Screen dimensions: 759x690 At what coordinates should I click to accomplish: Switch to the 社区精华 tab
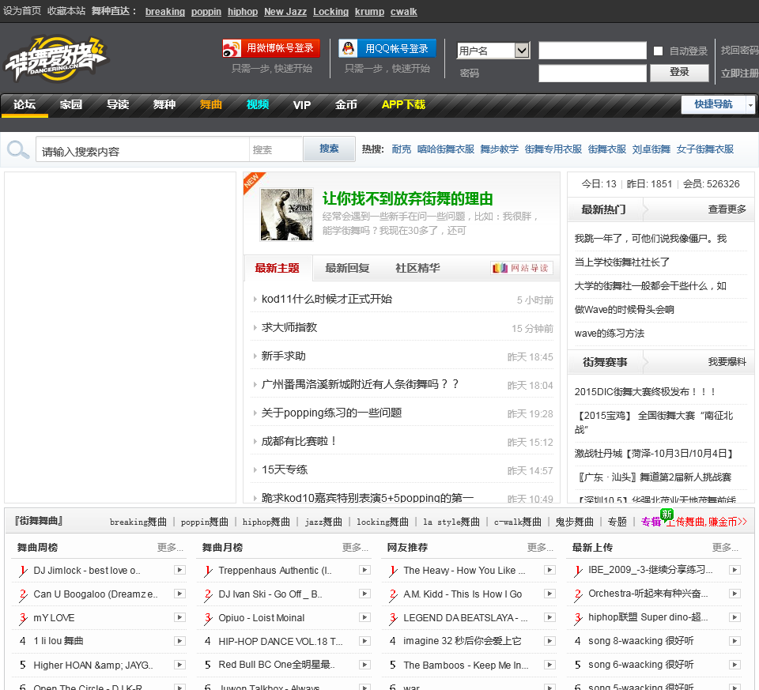(417, 268)
